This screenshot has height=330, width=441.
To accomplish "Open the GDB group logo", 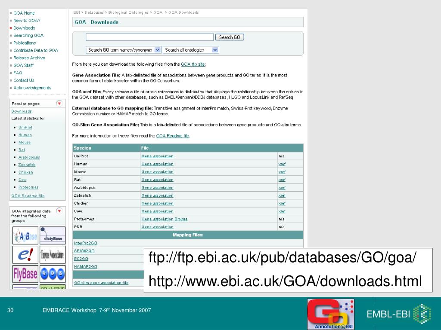I will (53, 274).
